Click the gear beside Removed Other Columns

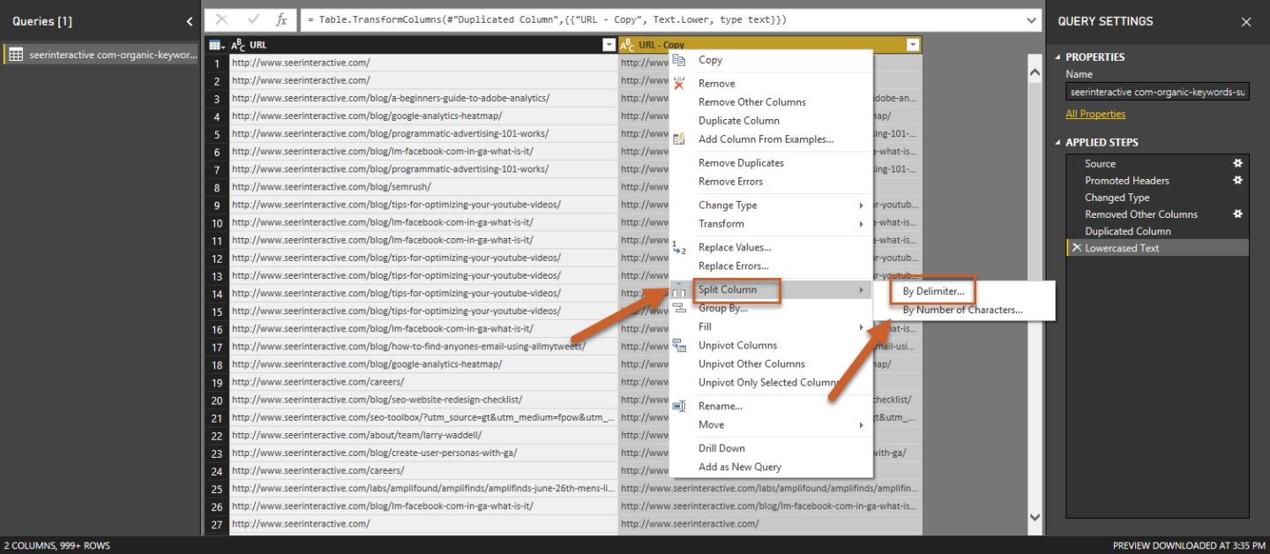[x=1237, y=213]
